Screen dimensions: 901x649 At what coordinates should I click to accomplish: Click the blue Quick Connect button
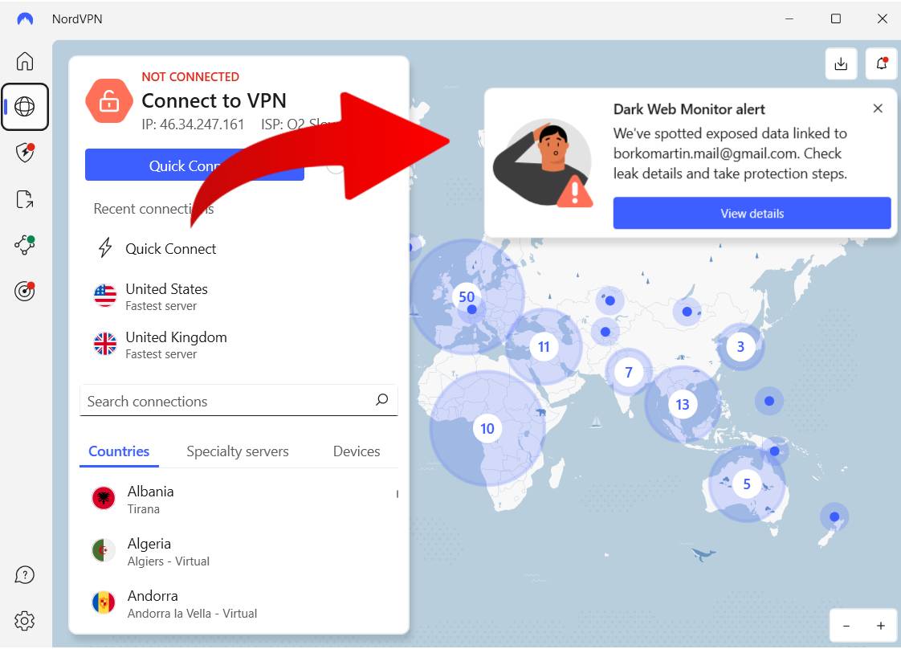coord(194,165)
